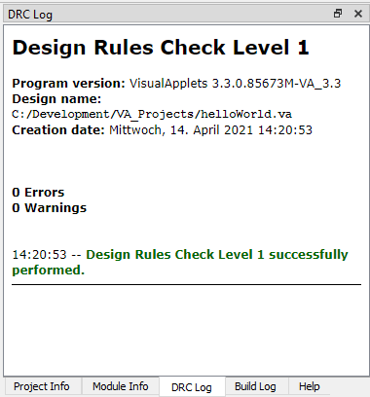Close the DRC Log panel
This screenshot has width=370, height=397.
pos(358,14)
